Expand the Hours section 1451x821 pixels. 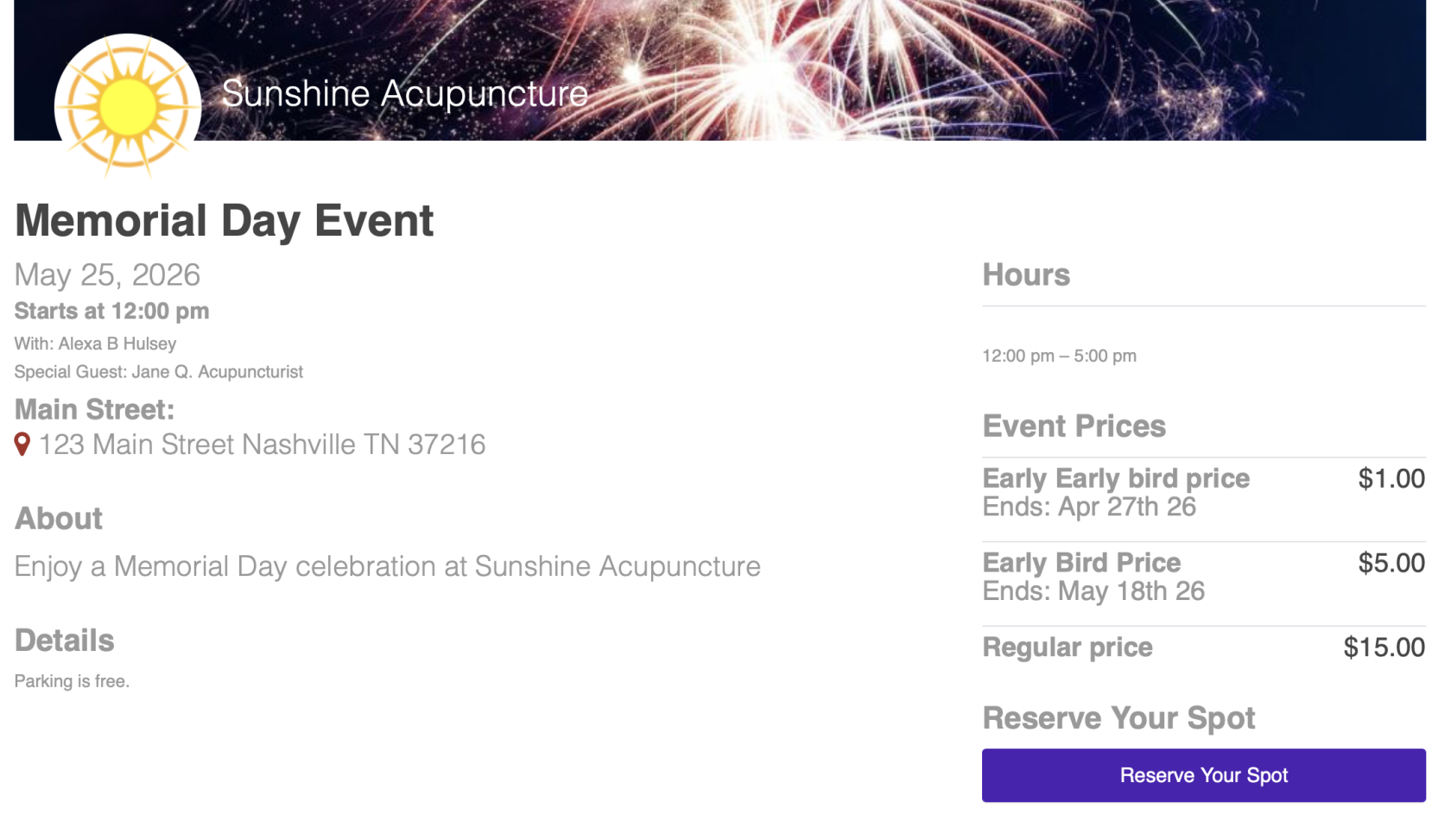coord(1026,275)
